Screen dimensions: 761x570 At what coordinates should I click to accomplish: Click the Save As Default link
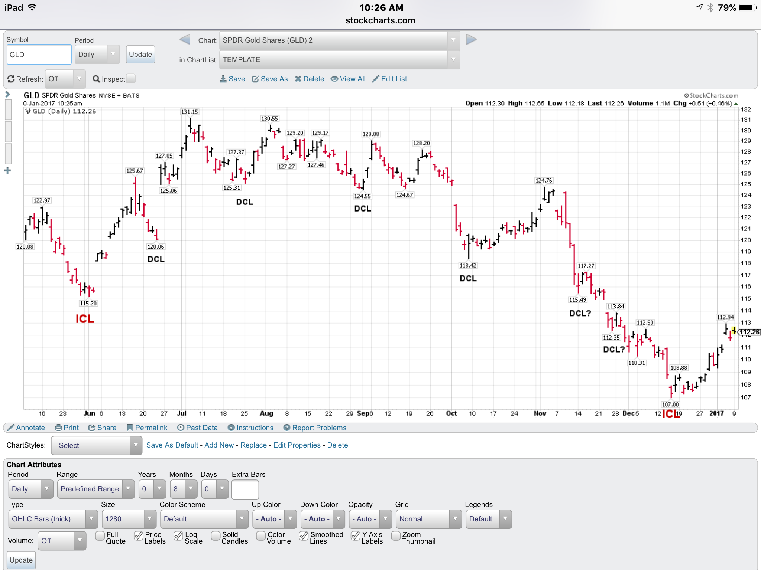(x=172, y=445)
